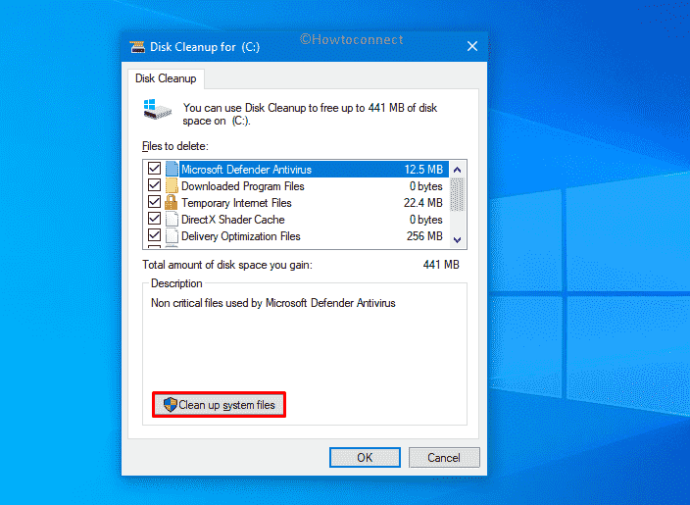The image size is (690, 505).
Task: Select the DirectX Shader Cache row label
Action: [233, 220]
